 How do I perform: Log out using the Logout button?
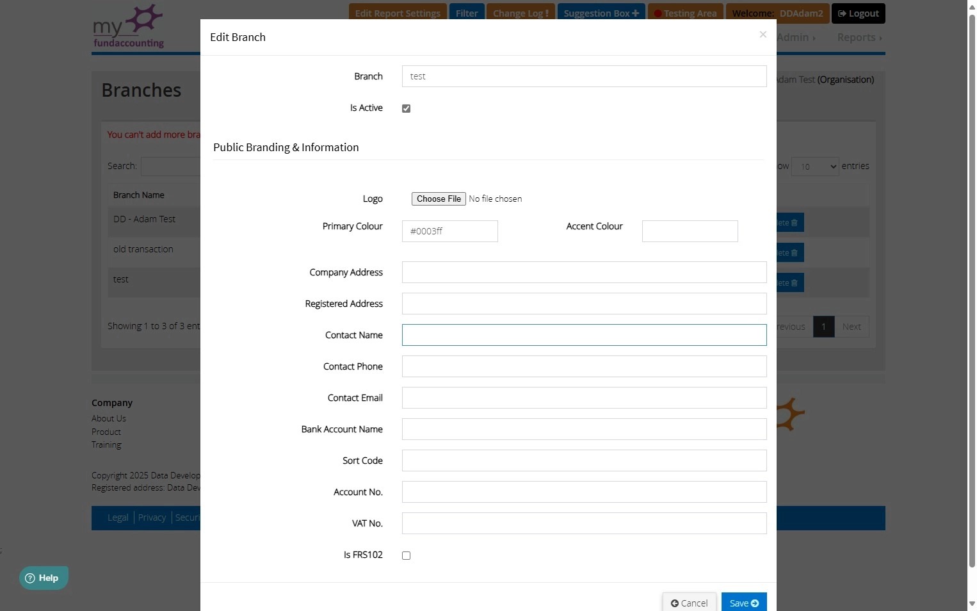[x=859, y=13]
